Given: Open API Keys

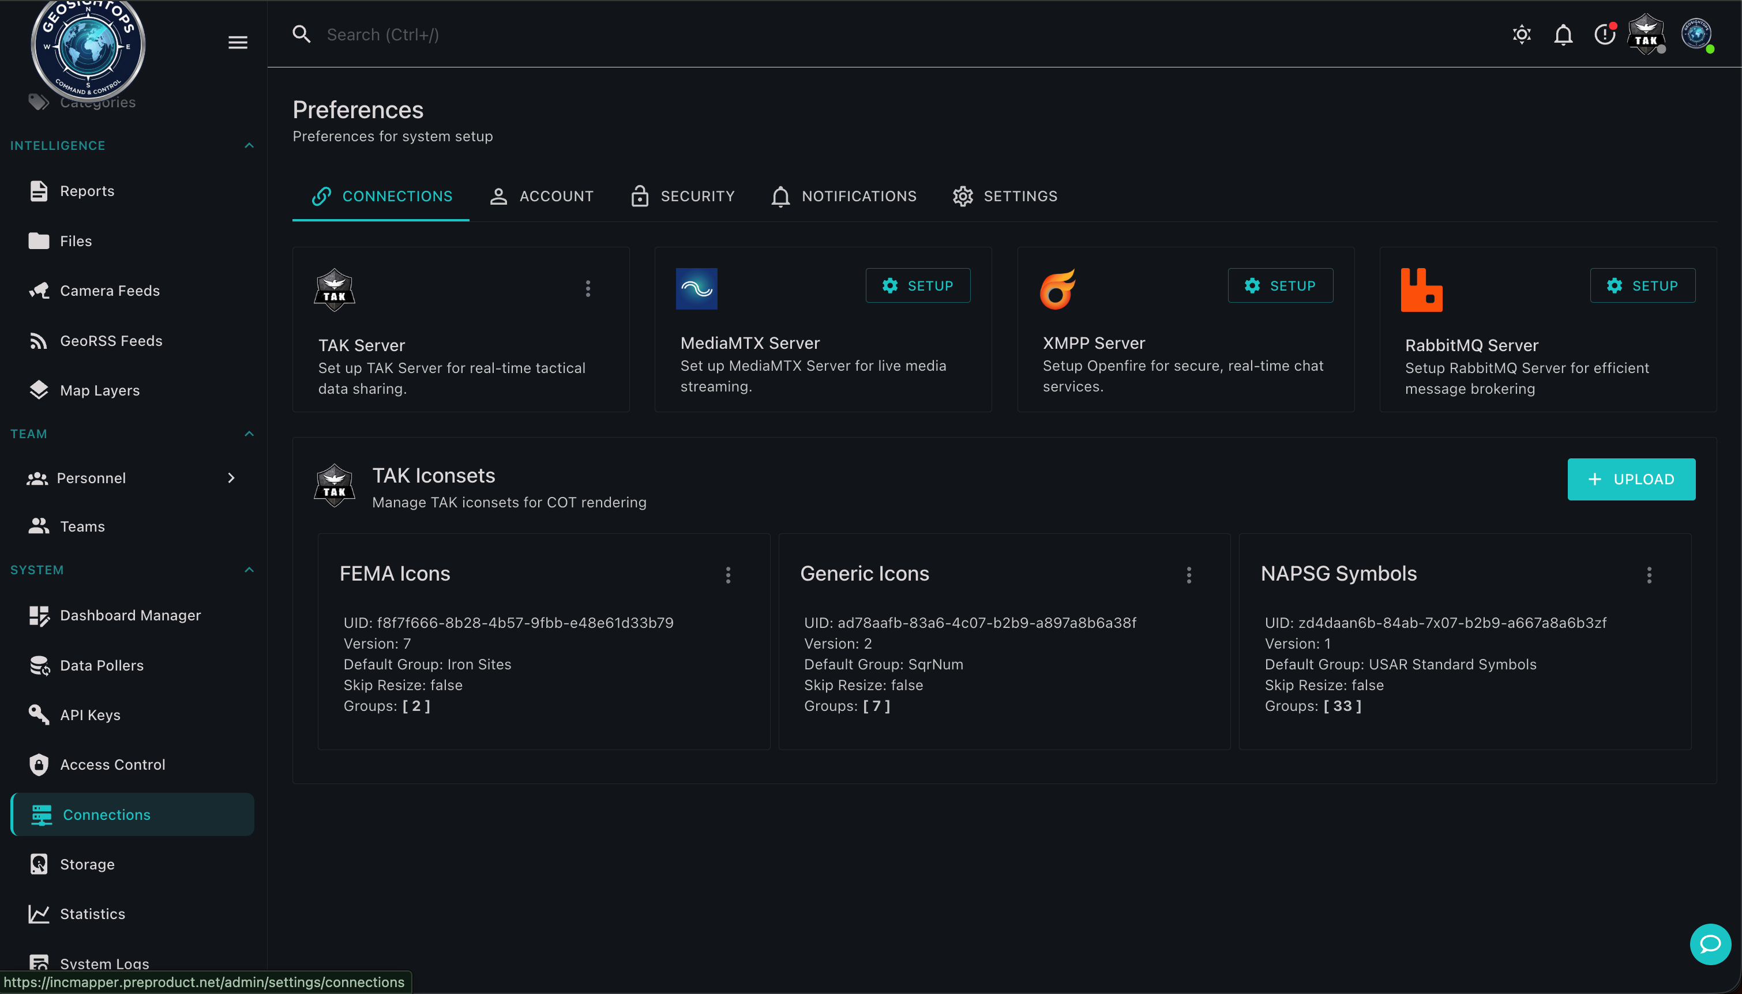Looking at the screenshot, I should click(x=133, y=715).
